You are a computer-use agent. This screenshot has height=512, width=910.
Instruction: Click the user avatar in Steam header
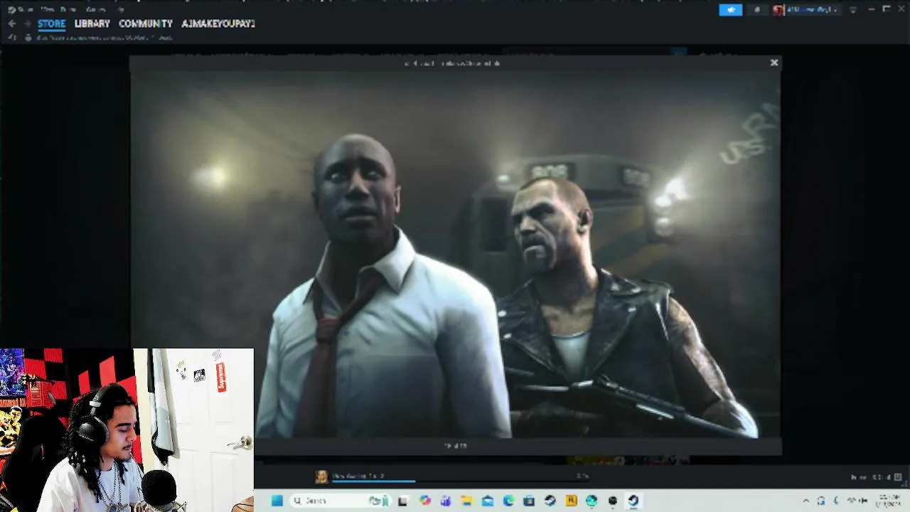click(x=778, y=10)
